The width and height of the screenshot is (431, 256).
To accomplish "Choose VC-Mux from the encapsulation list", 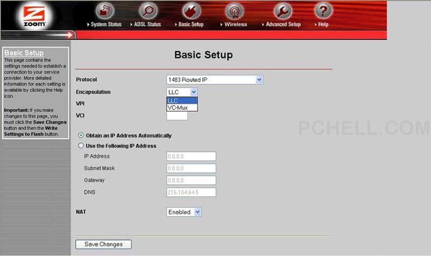I will click(178, 108).
